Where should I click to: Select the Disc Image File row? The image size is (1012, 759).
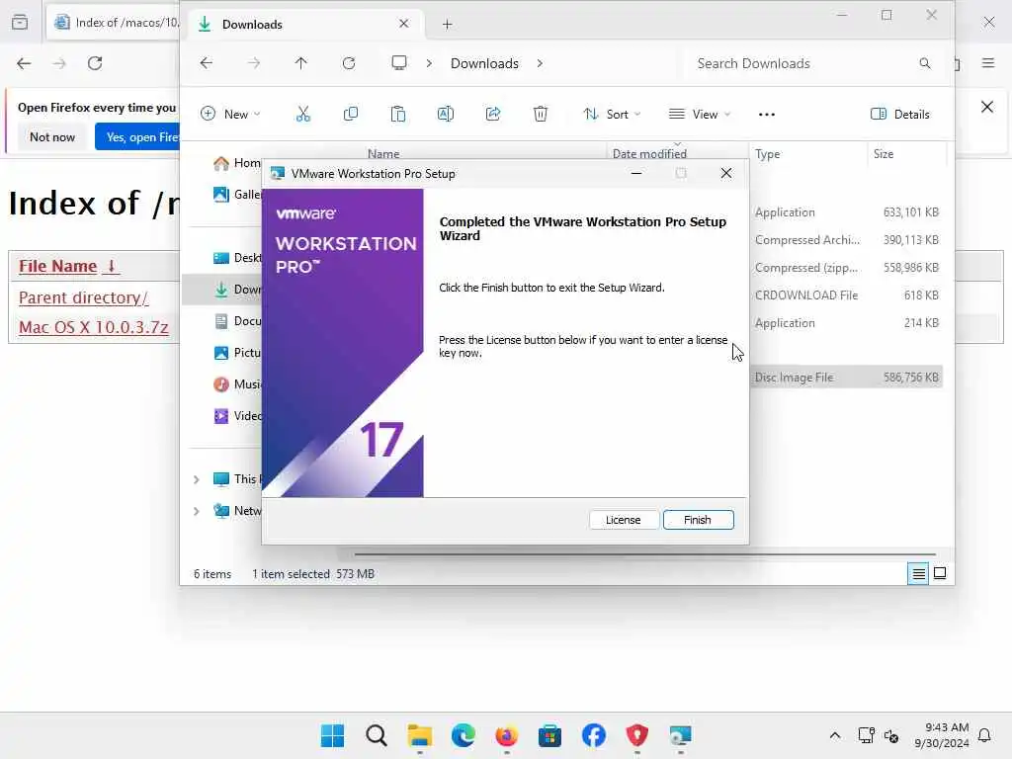point(846,378)
